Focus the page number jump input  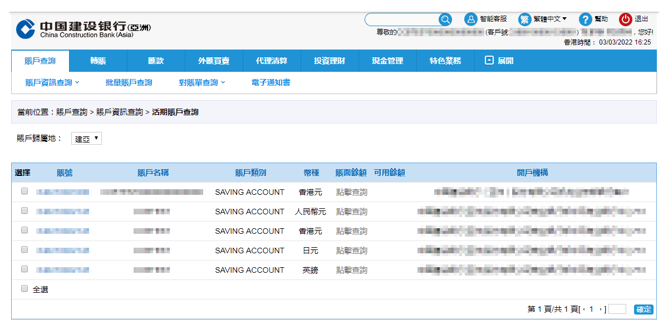pyautogui.click(x=617, y=310)
